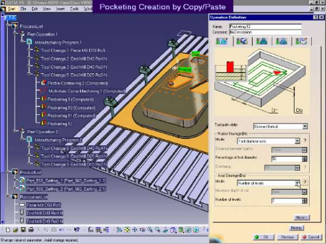Open the Insert menu
Image resolution: width=326 pixels, height=244 pixels.
pos(60,9)
